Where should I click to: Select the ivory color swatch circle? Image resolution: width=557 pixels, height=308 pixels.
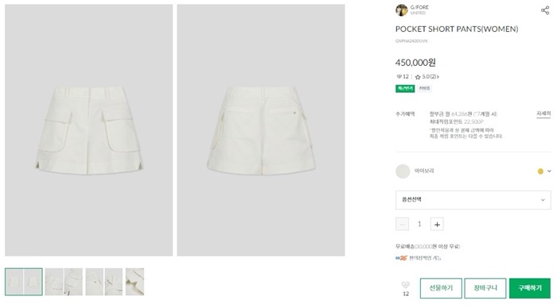pyautogui.click(x=403, y=171)
